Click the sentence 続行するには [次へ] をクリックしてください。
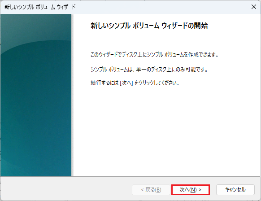 click(135, 83)
